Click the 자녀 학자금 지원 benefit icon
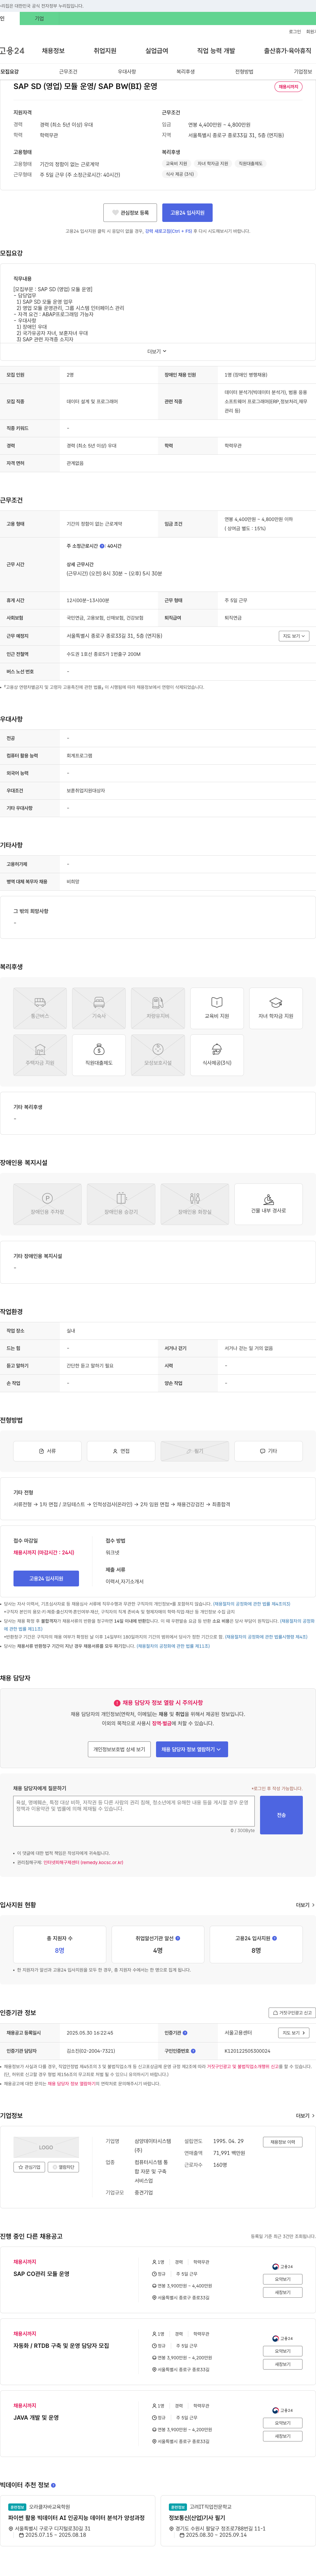 [275, 1008]
